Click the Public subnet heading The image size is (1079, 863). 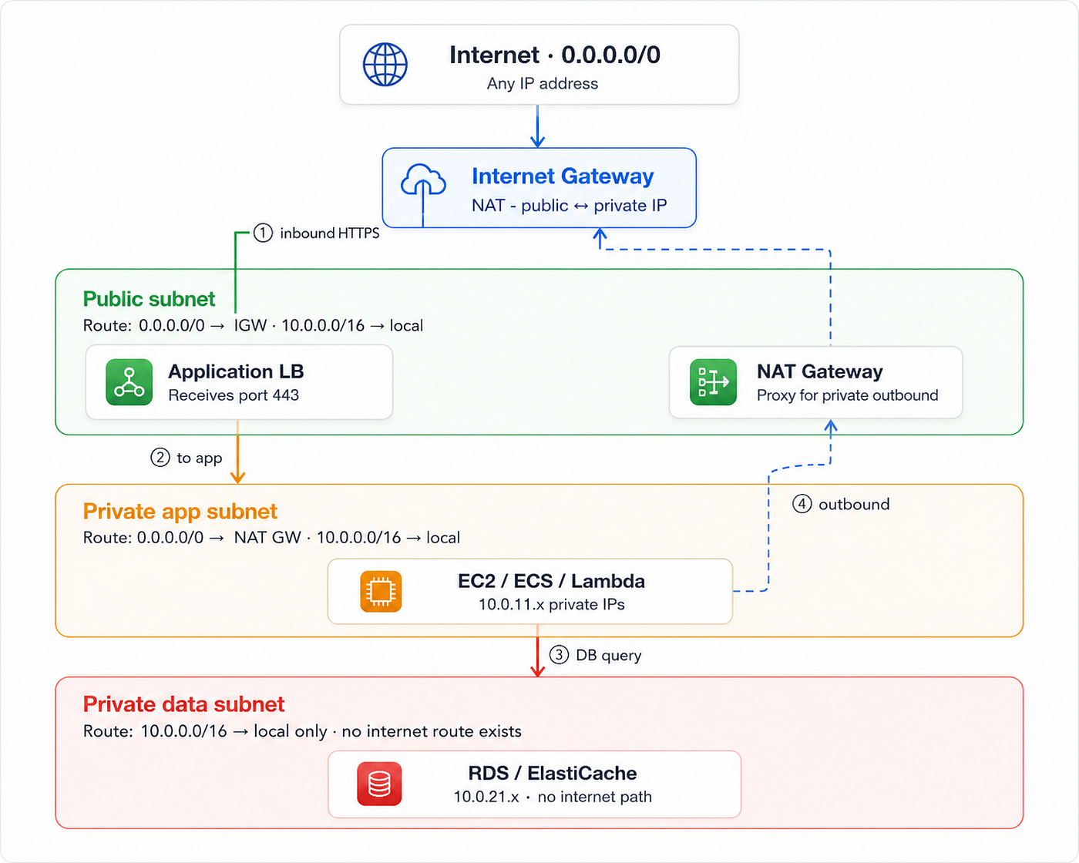pos(149,299)
